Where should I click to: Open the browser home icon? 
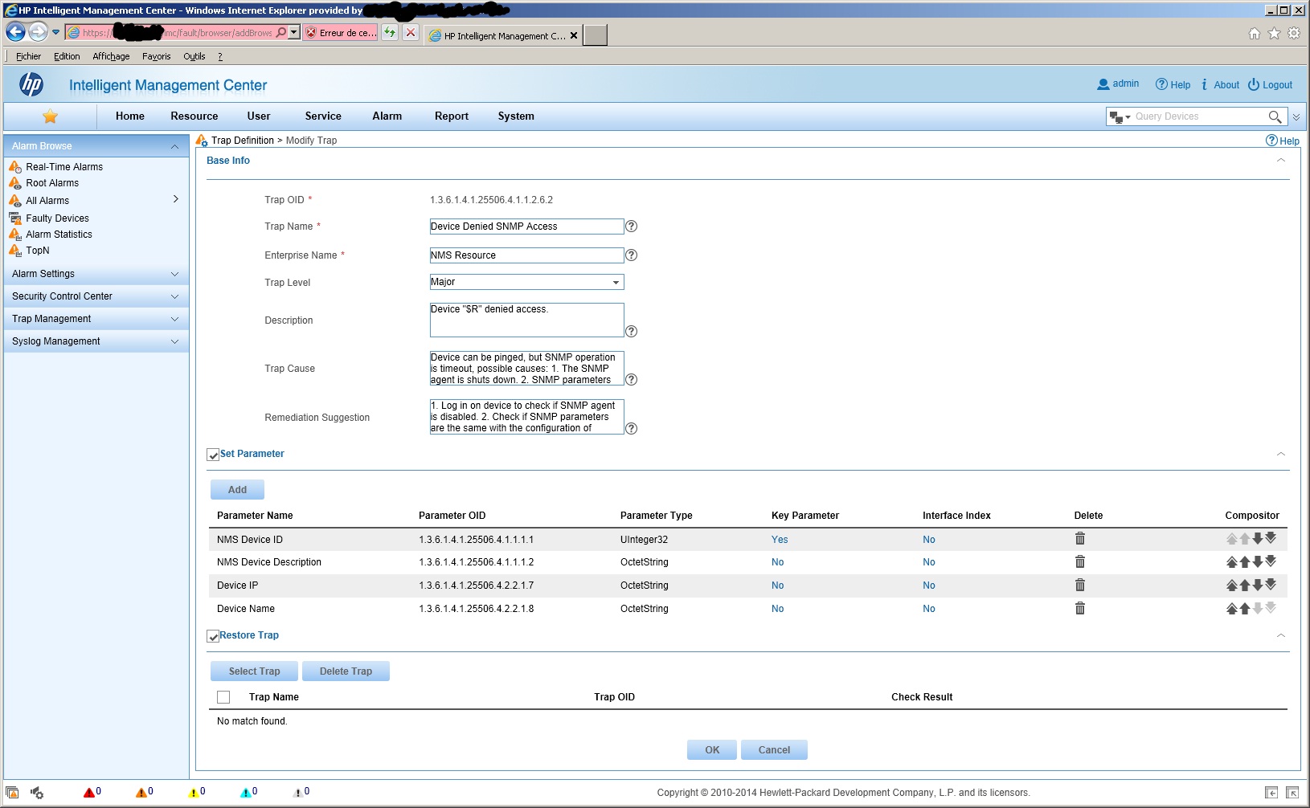(x=1255, y=33)
